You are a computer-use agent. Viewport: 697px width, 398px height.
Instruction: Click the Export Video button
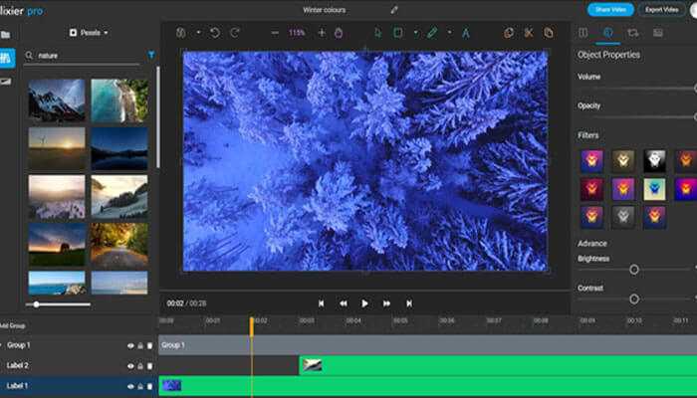(x=661, y=9)
